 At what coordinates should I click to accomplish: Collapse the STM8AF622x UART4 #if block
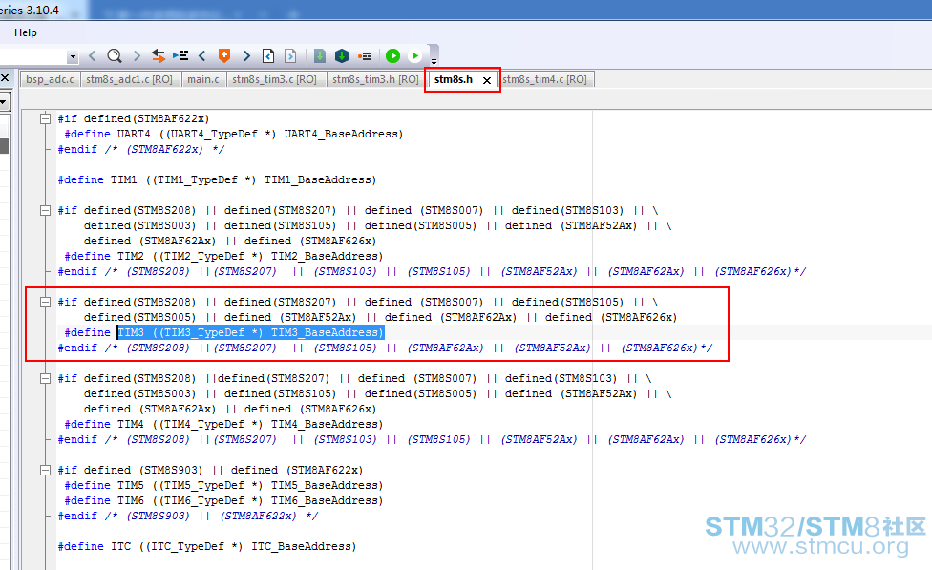pyautogui.click(x=45, y=119)
